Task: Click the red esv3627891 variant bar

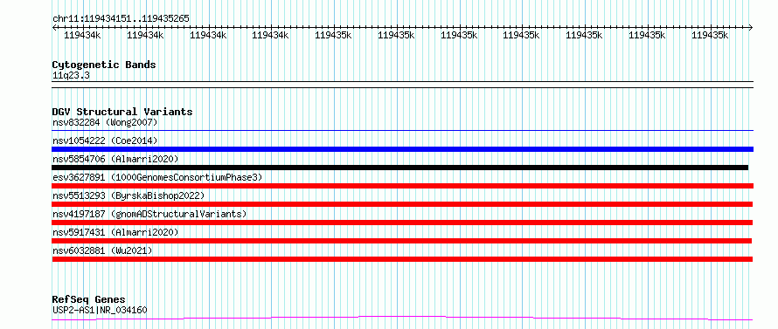Action: pos(402,186)
